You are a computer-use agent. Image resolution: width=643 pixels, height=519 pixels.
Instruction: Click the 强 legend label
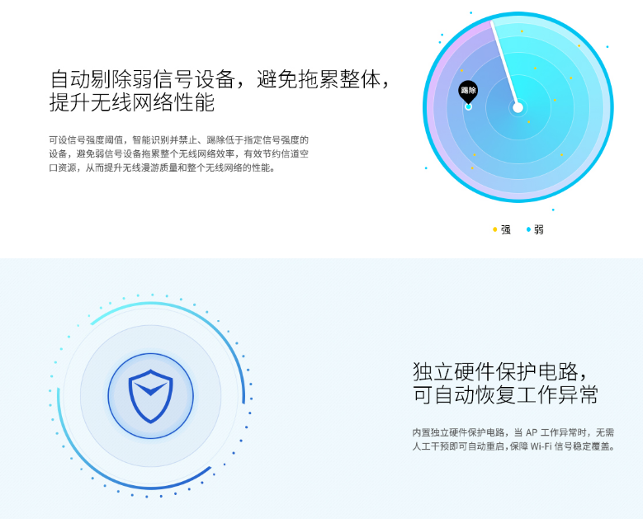coord(506,229)
